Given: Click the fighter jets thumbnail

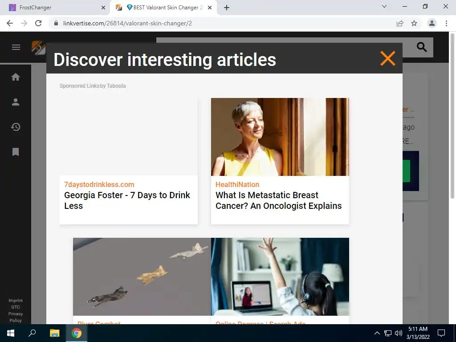Looking at the screenshot, I should 142,277.
